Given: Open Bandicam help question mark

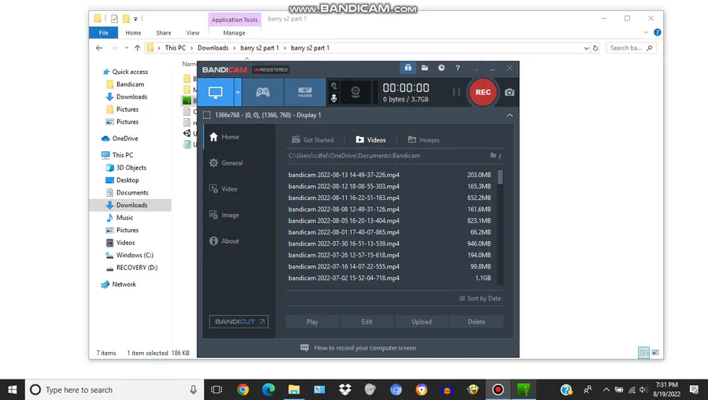Looking at the screenshot, I should point(458,68).
